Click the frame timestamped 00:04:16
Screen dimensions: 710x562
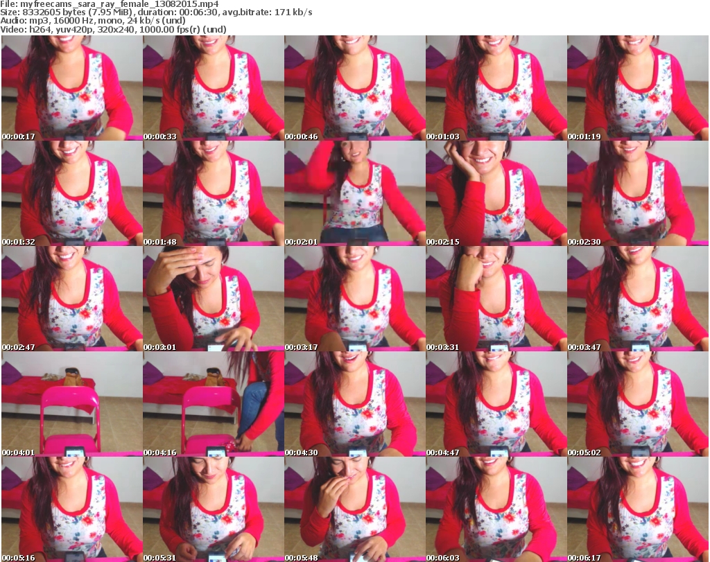coord(214,404)
